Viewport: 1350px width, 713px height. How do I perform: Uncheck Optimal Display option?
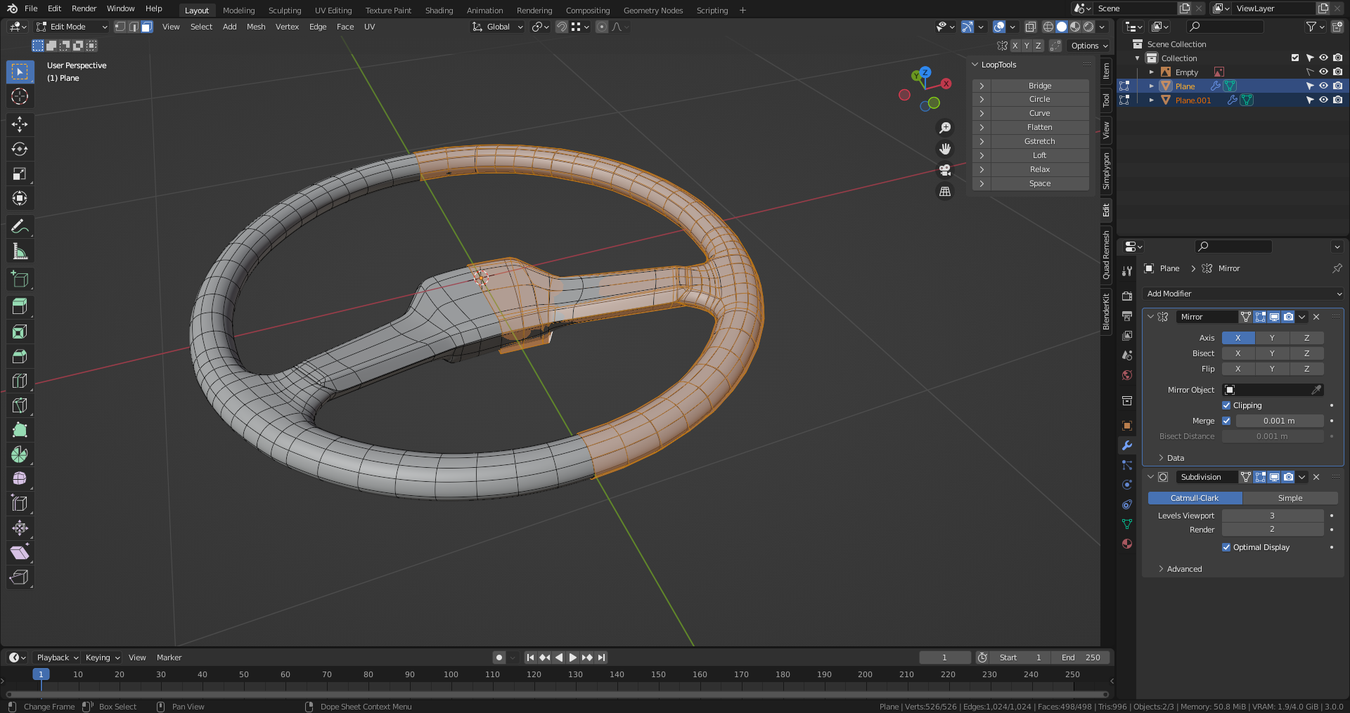pyautogui.click(x=1226, y=547)
